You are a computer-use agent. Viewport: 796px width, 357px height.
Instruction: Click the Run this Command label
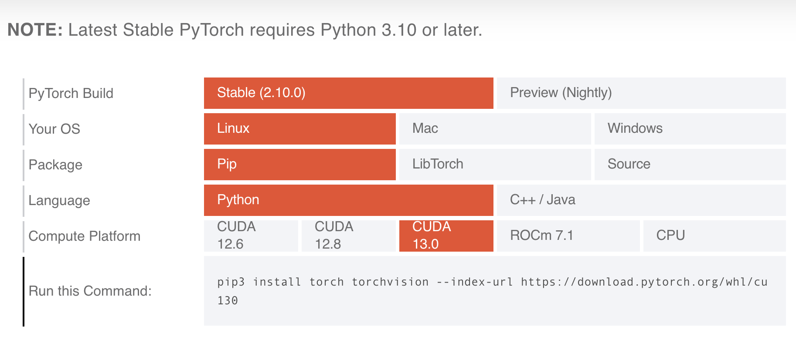point(90,291)
